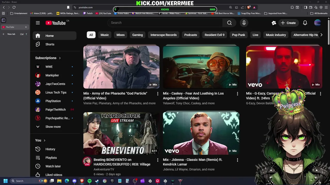Viewport: 330px width, 185px height.
Task: Click the Create button
Action: [288, 23]
